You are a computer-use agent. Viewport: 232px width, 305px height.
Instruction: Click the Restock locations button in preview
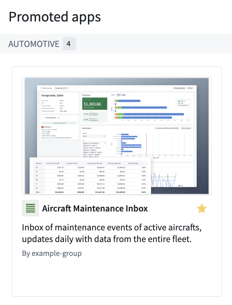click(x=186, y=128)
